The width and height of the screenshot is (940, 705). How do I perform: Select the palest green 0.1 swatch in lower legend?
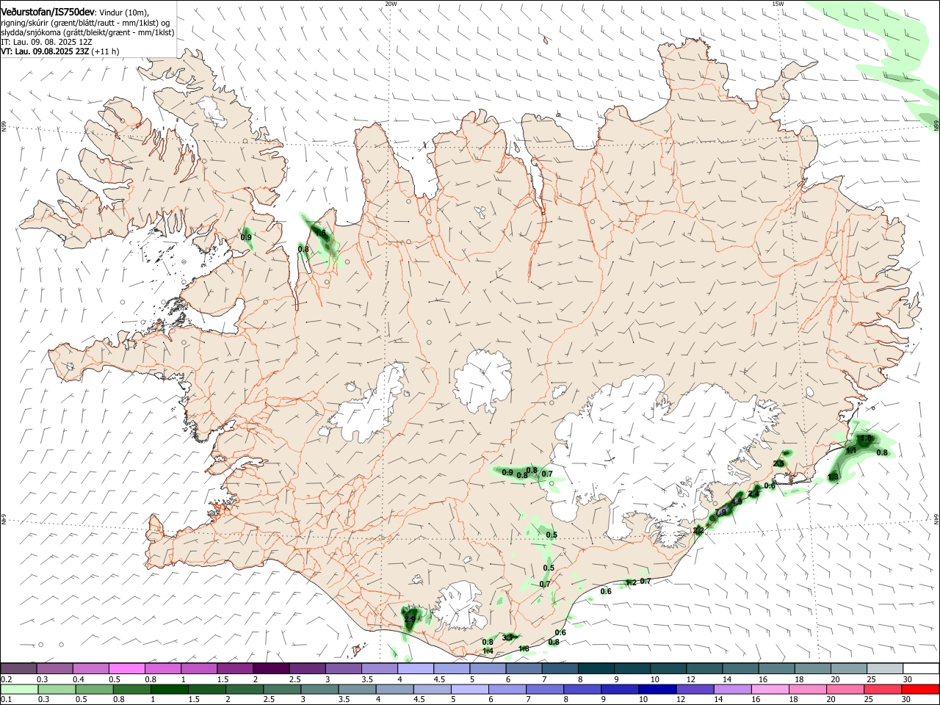coord(18,690)
